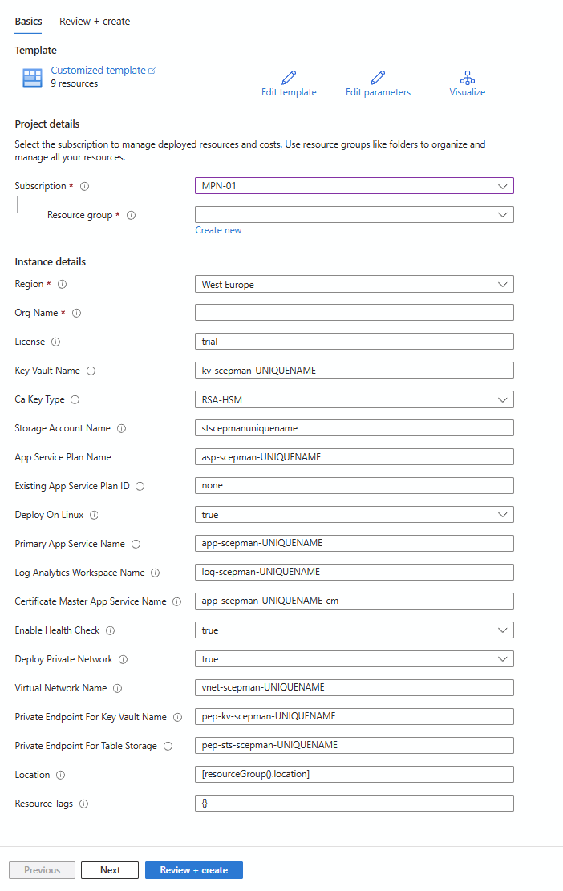Screen dimensions: 563x891
Task: Click the Org Name text field
Action: (x=354, y=313)
